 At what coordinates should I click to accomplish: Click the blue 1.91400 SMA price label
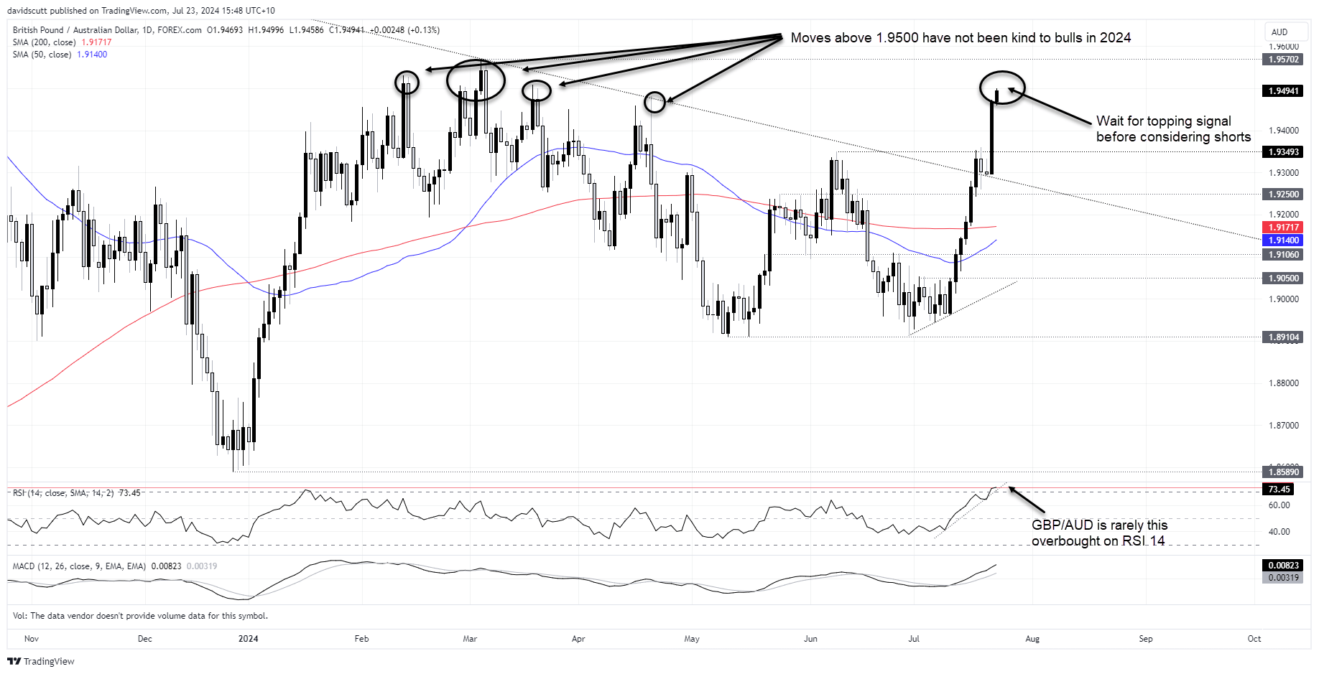coord(1283,240)
